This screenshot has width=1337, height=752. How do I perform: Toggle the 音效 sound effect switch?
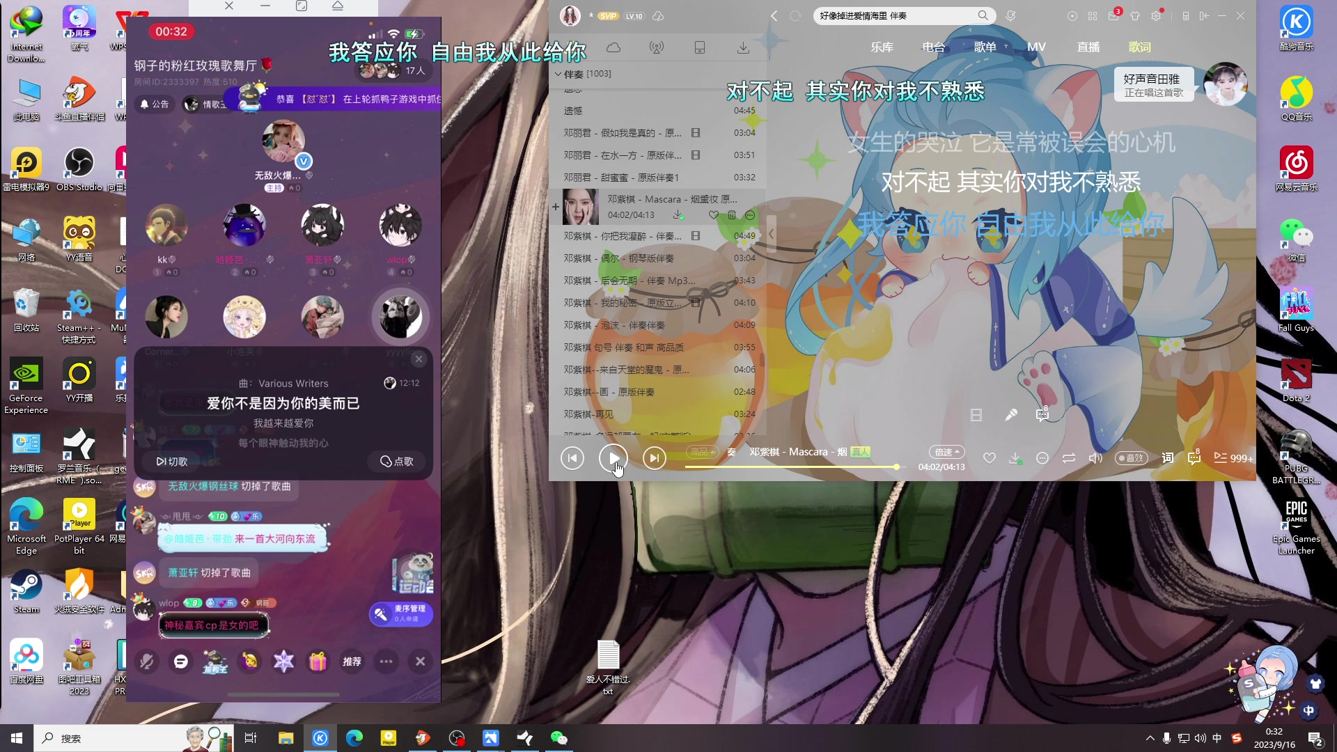pos(1132,458)
